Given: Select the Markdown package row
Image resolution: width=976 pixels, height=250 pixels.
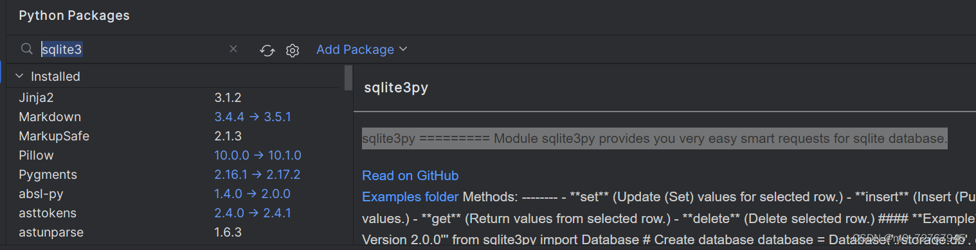Looking at the screenshot, I should click(174, 117).
